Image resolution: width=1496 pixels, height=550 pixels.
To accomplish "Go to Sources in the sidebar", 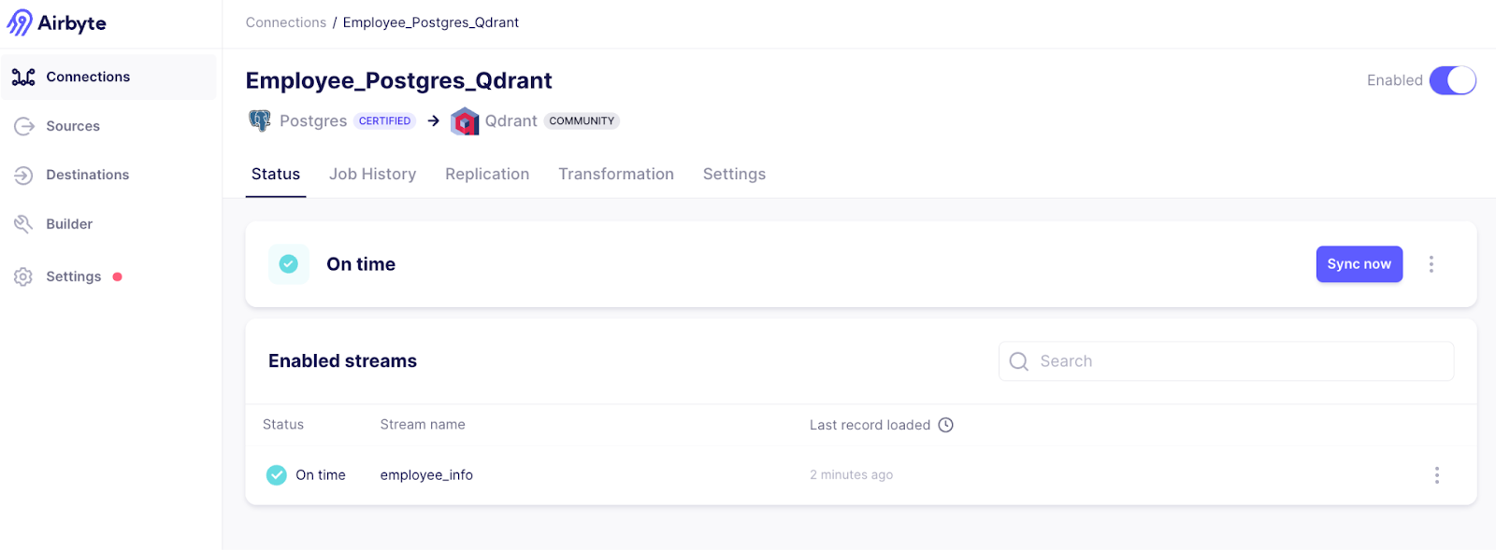I will click(x=72, y=126).
